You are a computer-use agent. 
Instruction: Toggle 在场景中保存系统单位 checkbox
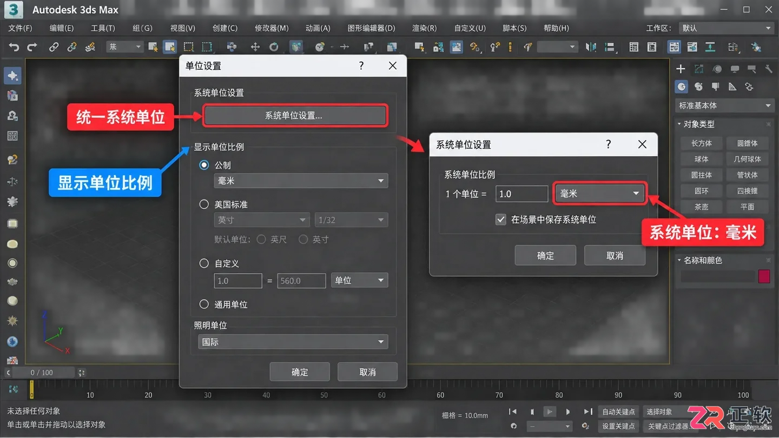click(x=501, y=220)
